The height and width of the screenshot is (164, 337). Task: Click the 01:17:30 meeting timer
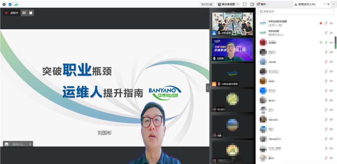(207, 4)
